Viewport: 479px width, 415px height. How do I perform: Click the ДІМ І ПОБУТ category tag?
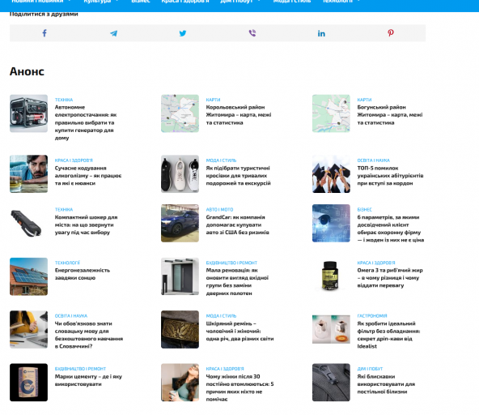click(370, 369)
